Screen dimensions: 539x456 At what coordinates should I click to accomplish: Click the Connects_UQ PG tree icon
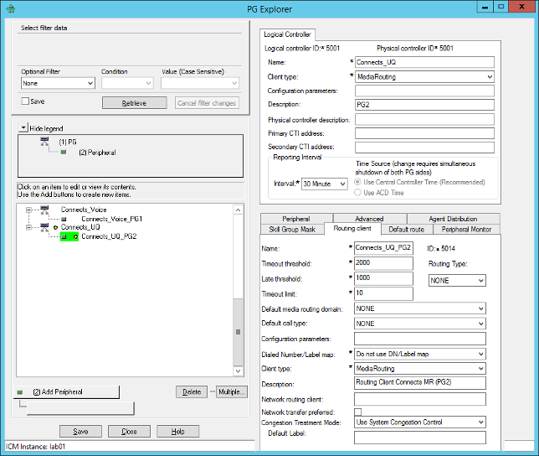[44, 227]
